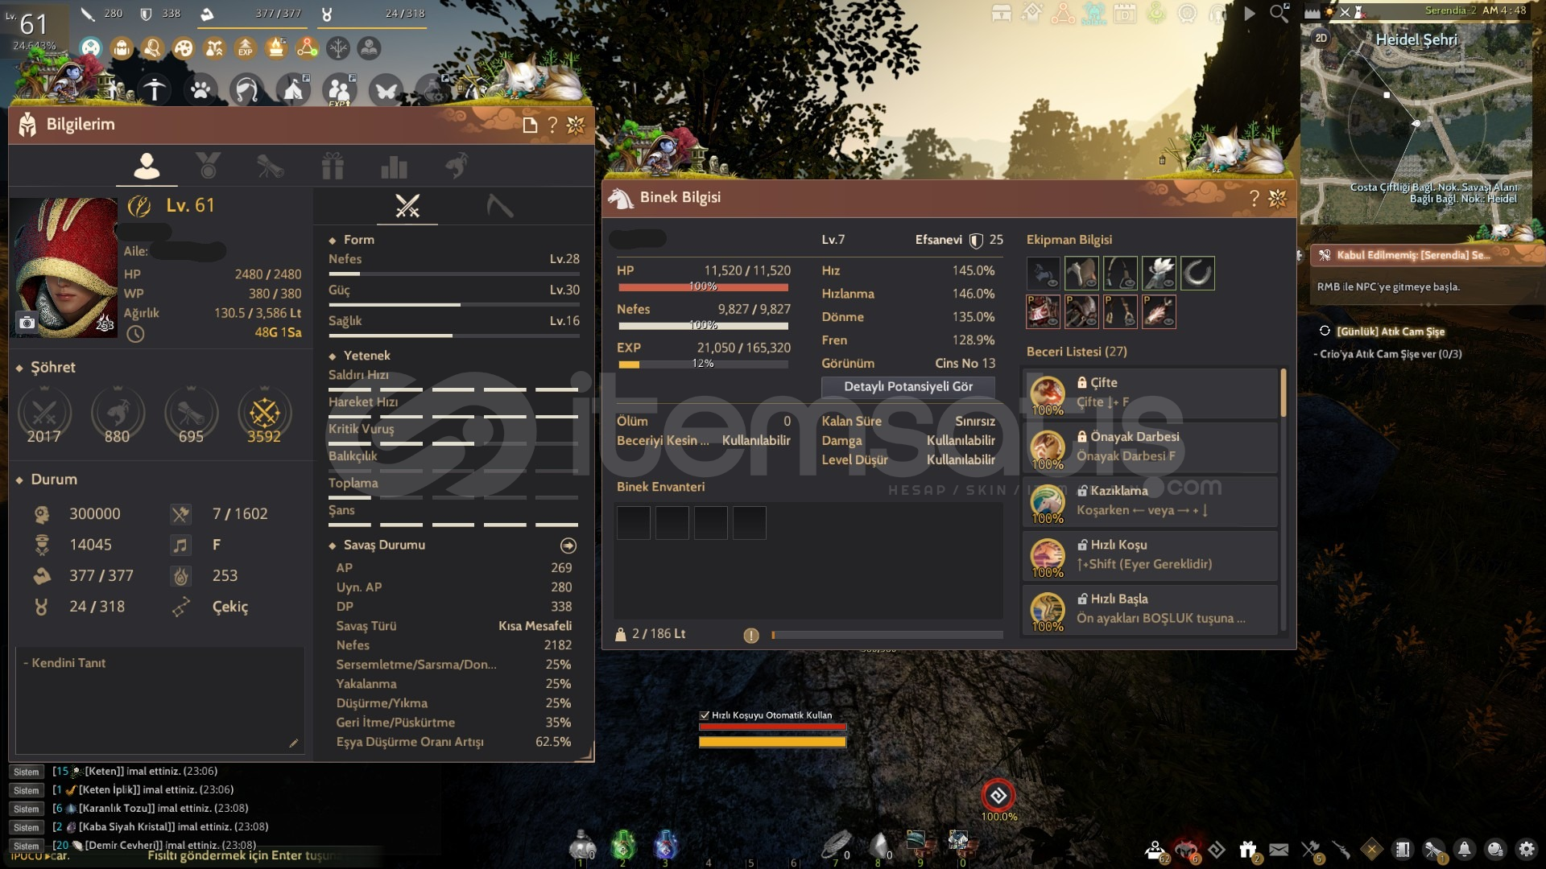Select the Hızlı Koşu skill entry
The height and width of the screenshot is (869, 1546).
(1150, 555)
